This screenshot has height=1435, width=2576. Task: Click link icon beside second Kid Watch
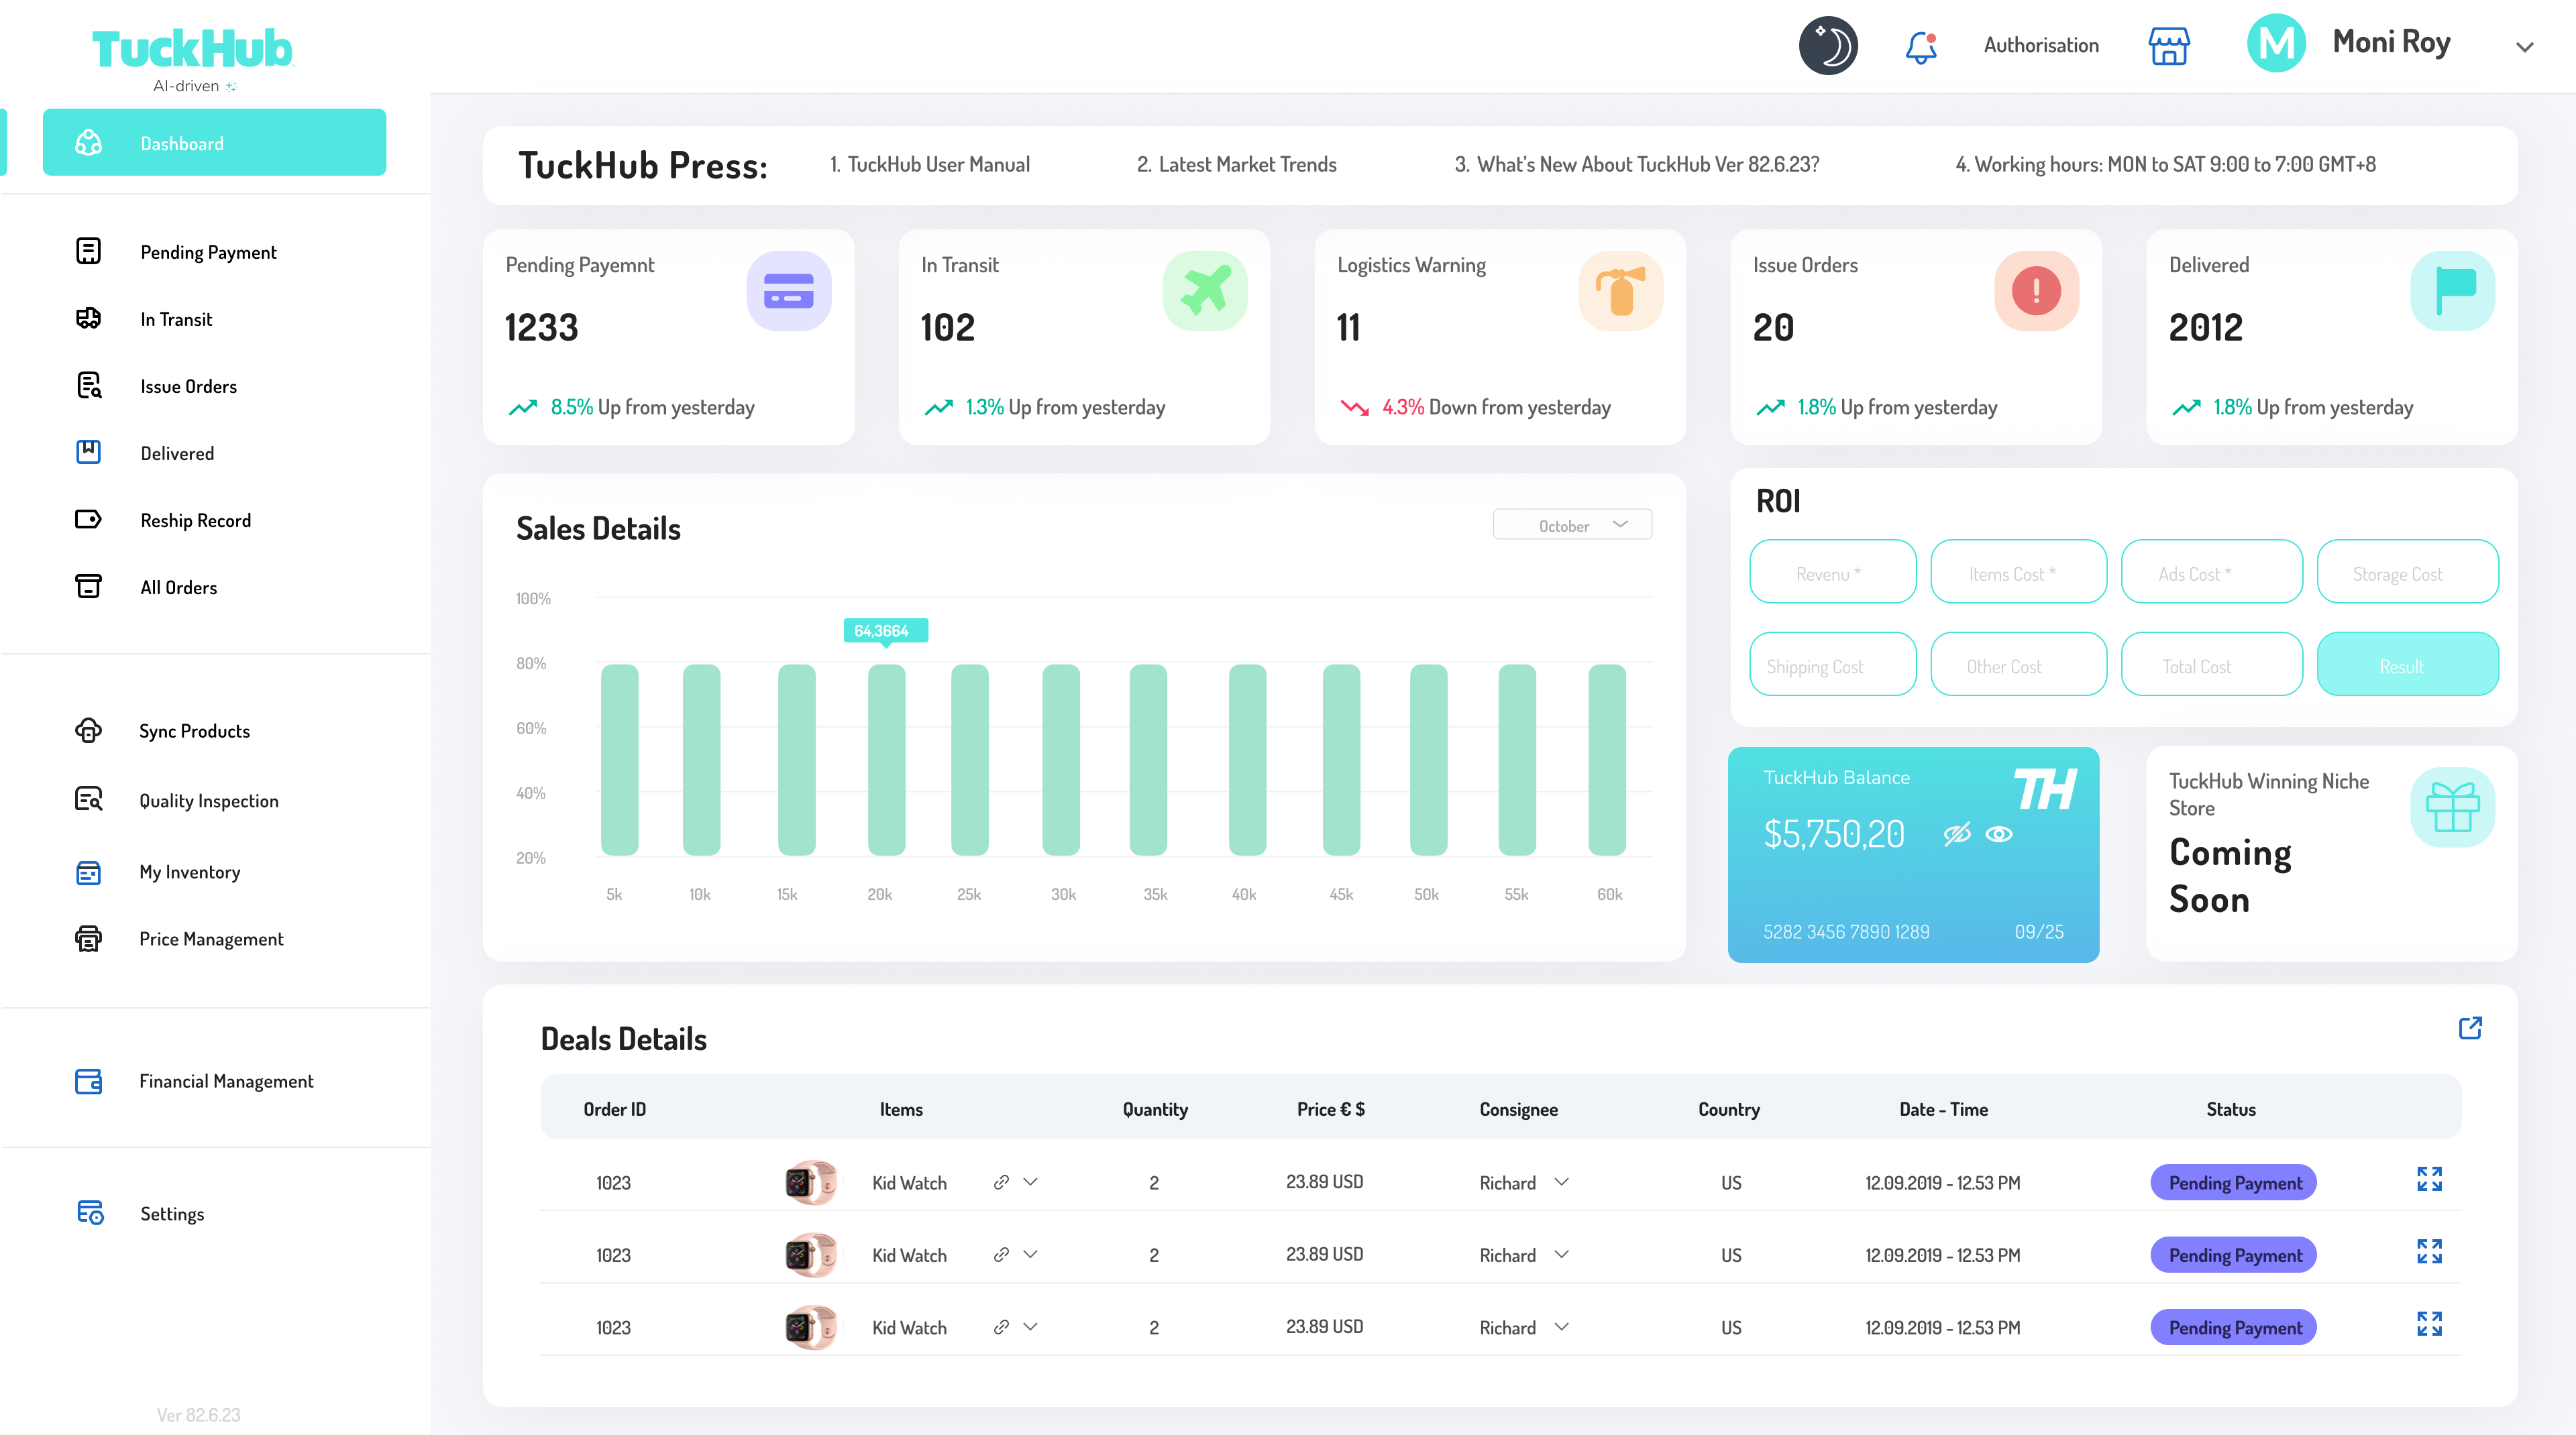pos(1001,1254)
